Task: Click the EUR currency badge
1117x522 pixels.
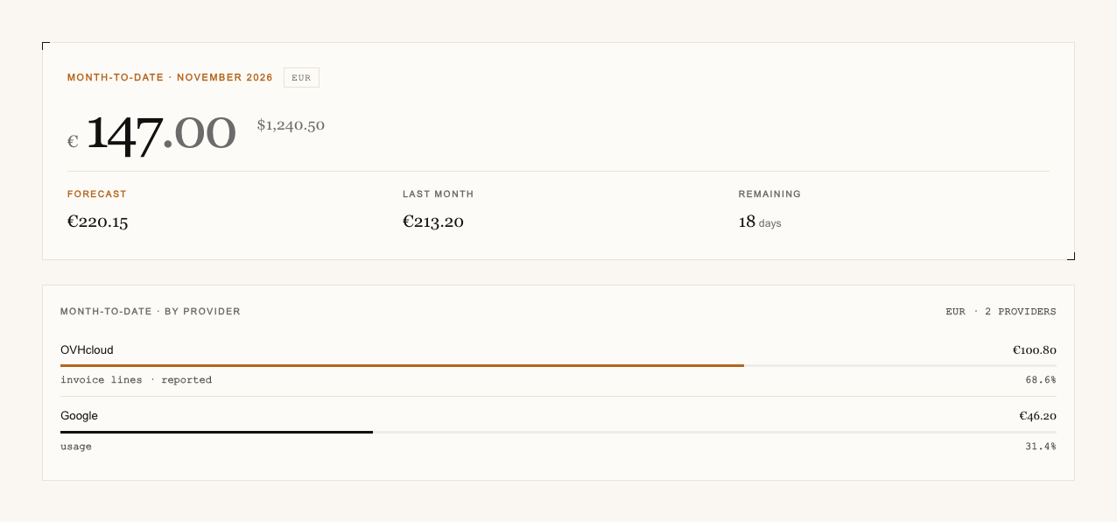Action: tap(301, 78)
